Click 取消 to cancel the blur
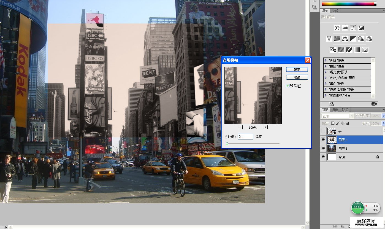The image size is (385, 229). coord(297,77)
